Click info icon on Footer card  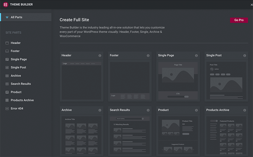148,56
